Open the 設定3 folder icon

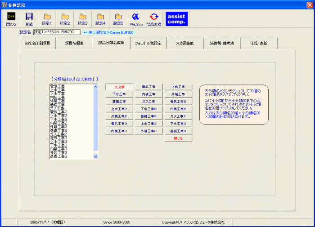82,19
